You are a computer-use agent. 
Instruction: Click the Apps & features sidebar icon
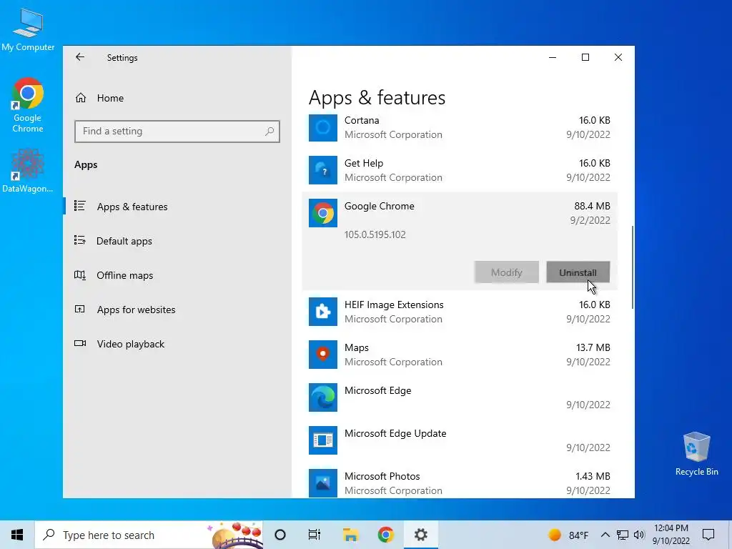click(80, 206)
